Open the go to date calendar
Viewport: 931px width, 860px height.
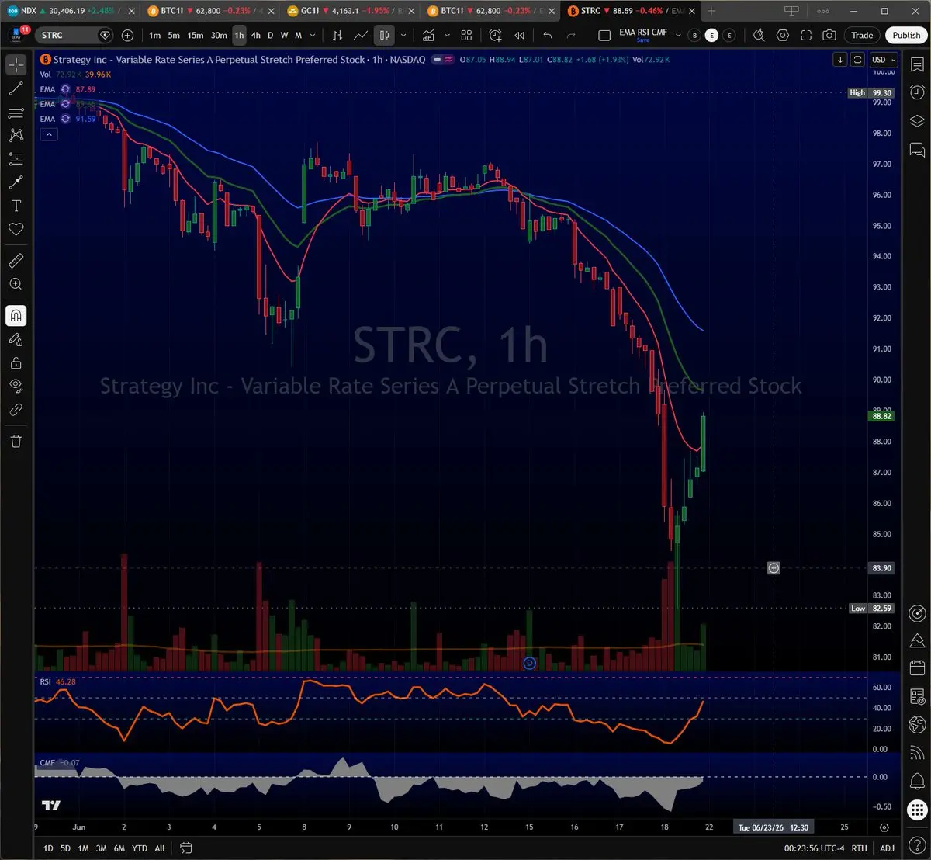pos(185,848)
